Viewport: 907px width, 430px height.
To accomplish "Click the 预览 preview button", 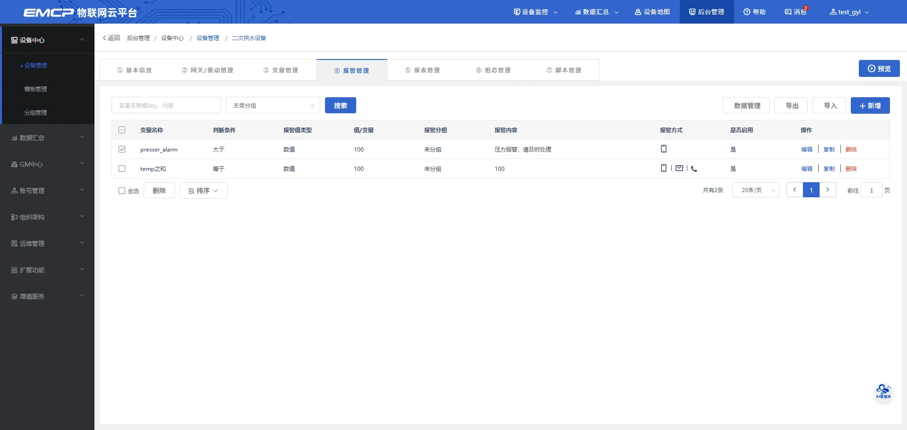I will pos(879,68).
